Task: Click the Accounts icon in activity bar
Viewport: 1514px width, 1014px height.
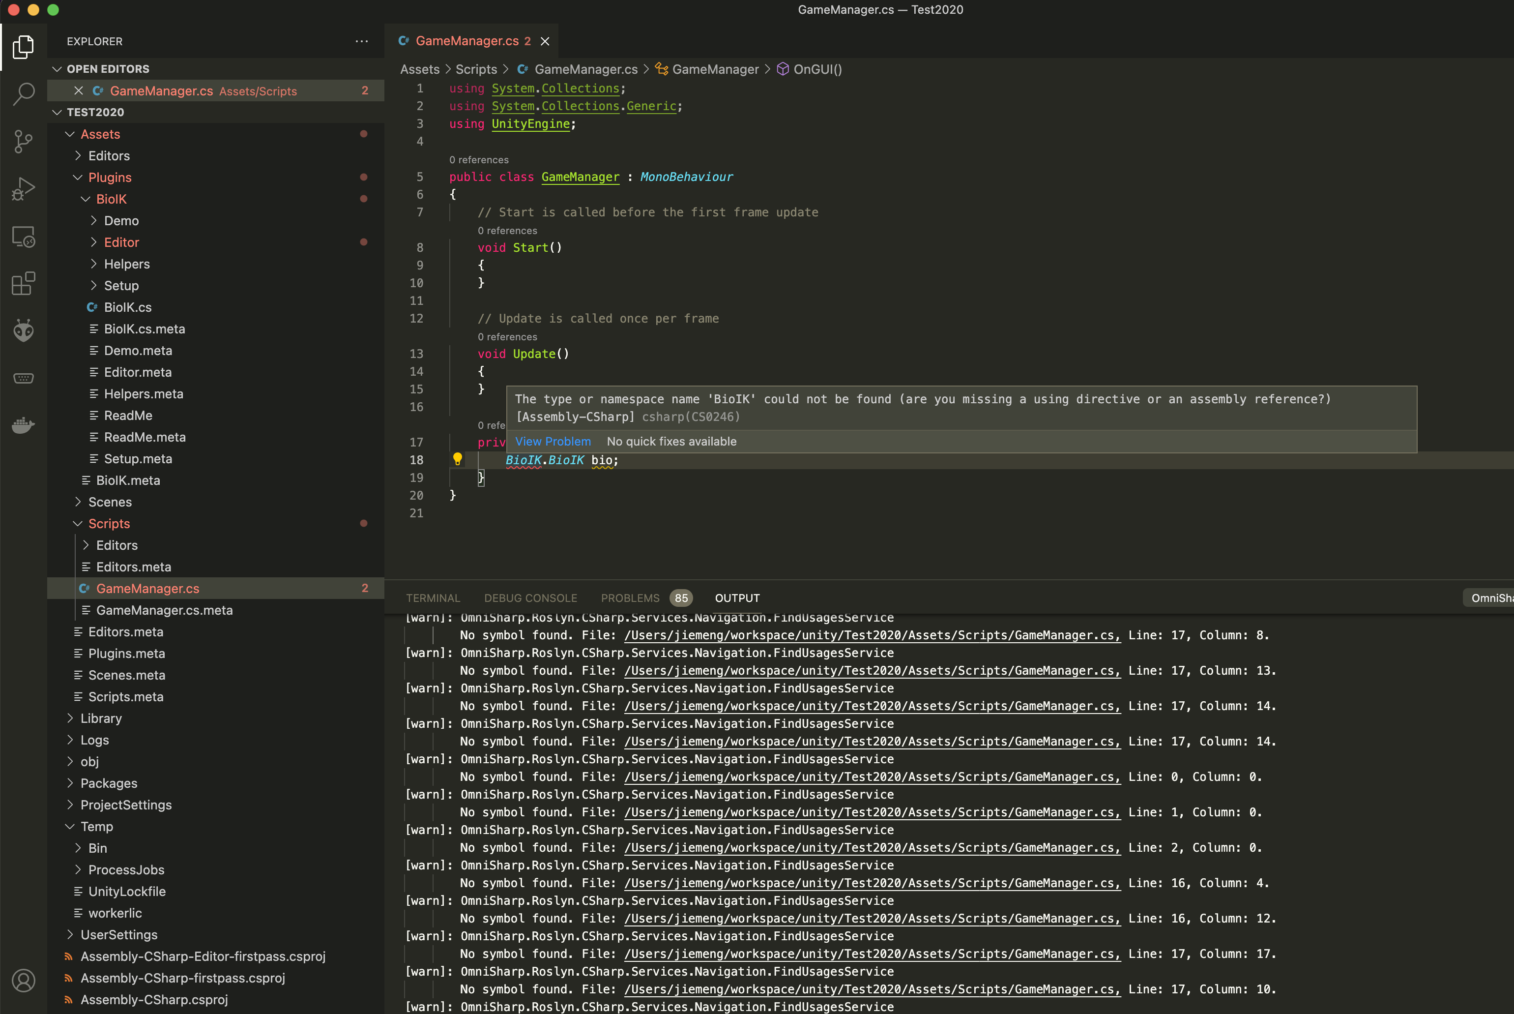Action: [23, 980]
